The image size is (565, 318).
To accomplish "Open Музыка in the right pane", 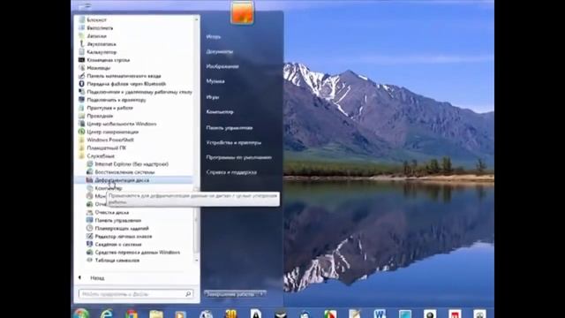I will (215, 81).
